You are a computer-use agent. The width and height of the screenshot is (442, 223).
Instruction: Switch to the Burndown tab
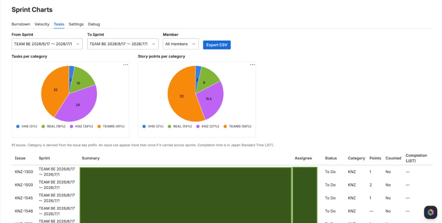click(x=21, y=24)
